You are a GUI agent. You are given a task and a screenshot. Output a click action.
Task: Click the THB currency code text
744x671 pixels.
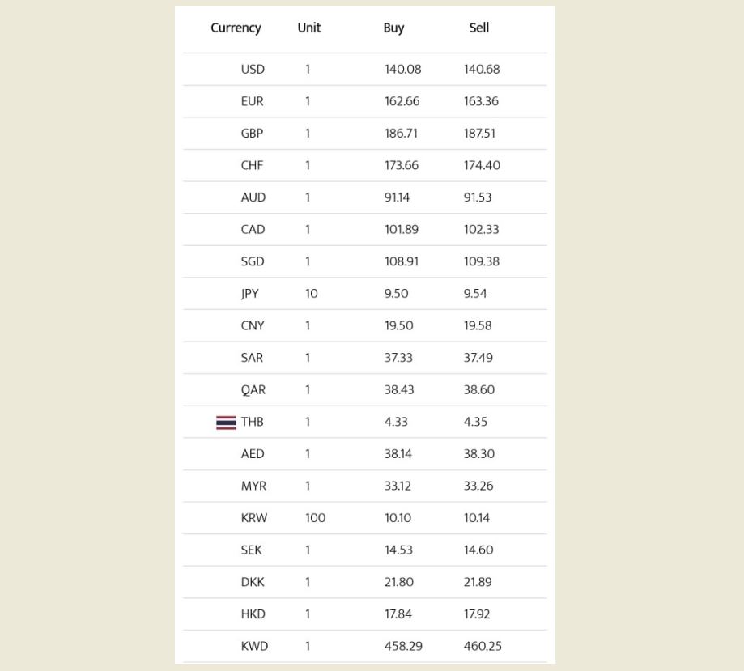[x=252, y=422]
